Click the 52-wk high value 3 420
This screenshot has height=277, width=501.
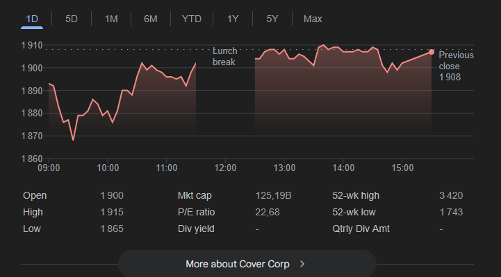coord(451,195)
